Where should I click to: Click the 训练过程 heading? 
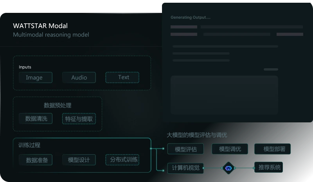point(29,145)
